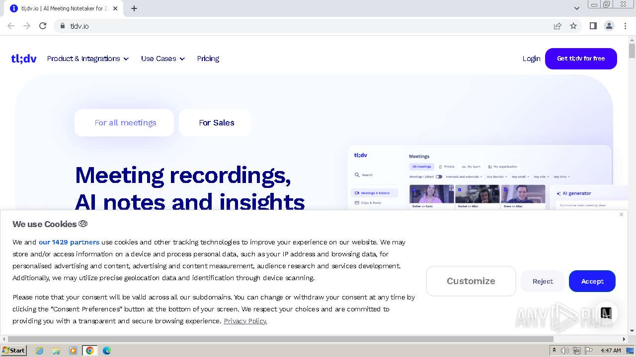The image size is (636, 357).
Task: Open the Esther <> Carlo meeting thumbnail
Action: coord(431,194)
